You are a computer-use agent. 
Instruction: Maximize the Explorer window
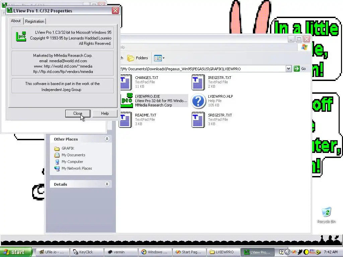(x=298, y=39)
